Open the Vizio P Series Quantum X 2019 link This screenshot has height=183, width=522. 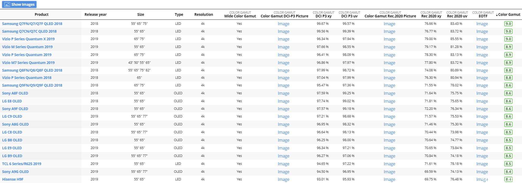tap(28, 39)
